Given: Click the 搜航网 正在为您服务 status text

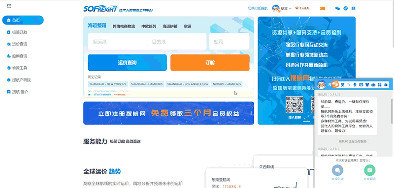Looking at the screenshot, I should pyautogui.click(x=352, y=141).
